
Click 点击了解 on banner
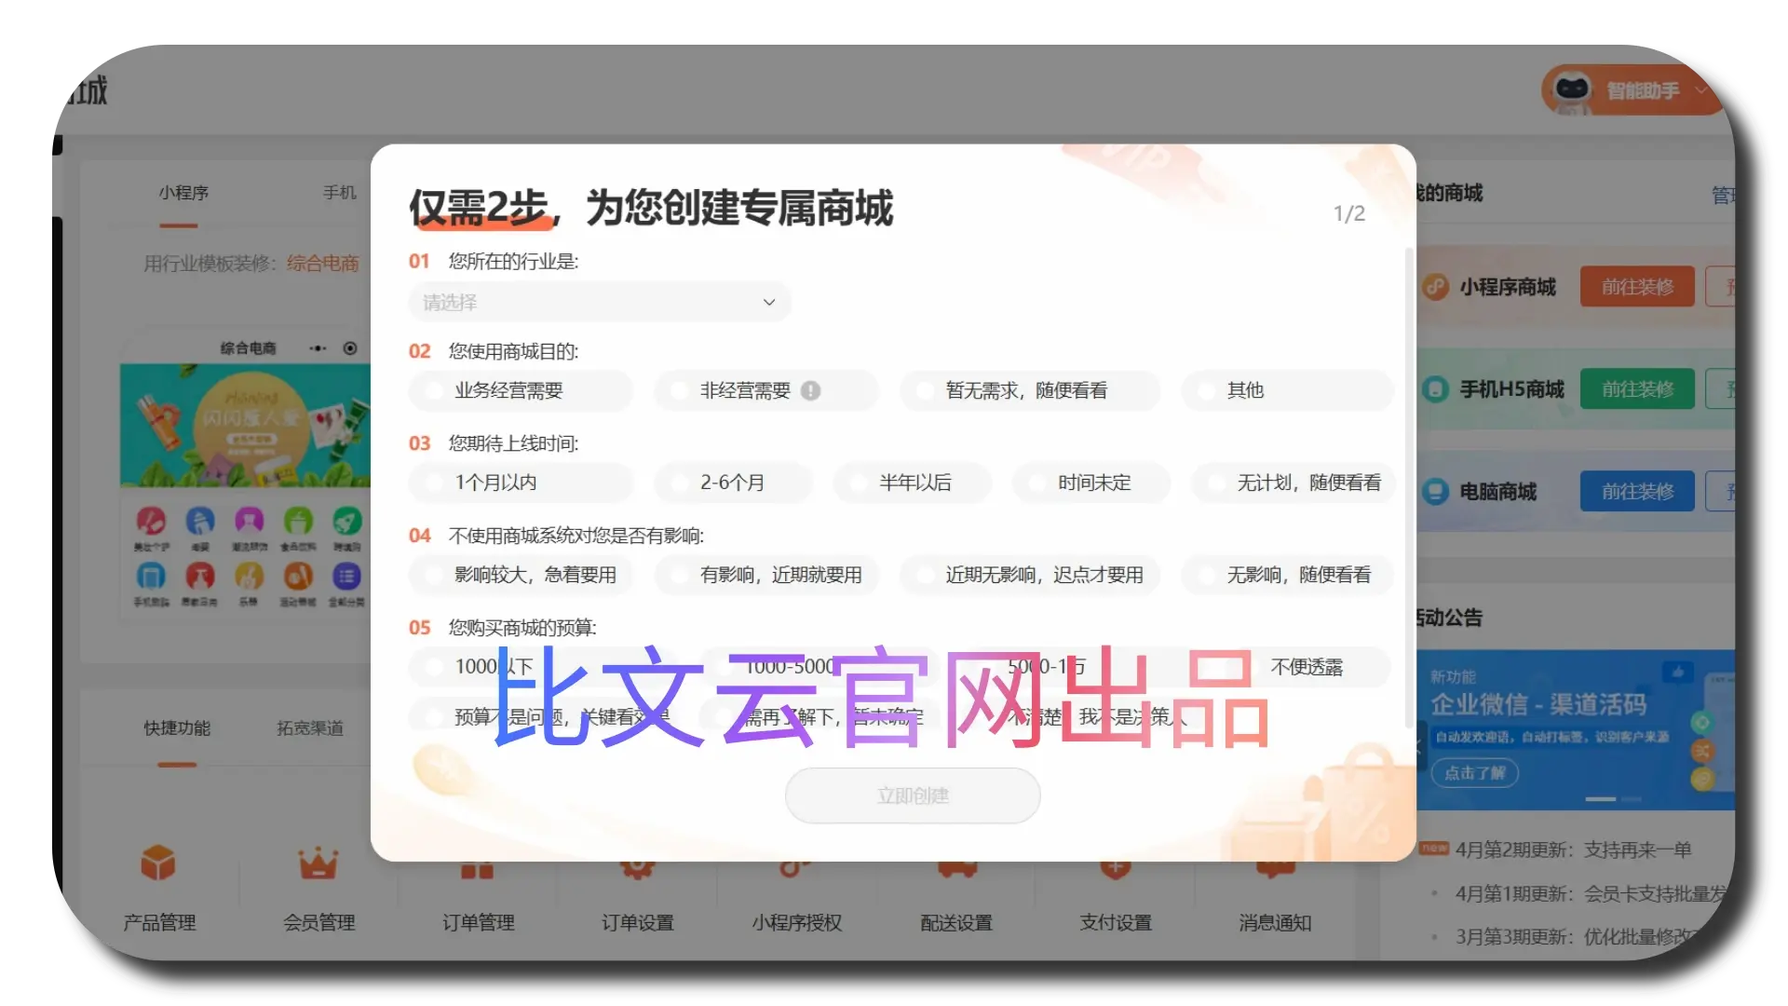coord(1475,773)
